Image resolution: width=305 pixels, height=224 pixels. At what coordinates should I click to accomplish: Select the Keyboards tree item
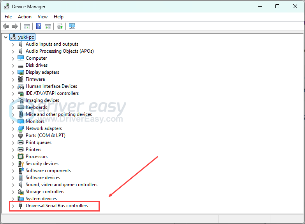point(36,107)
